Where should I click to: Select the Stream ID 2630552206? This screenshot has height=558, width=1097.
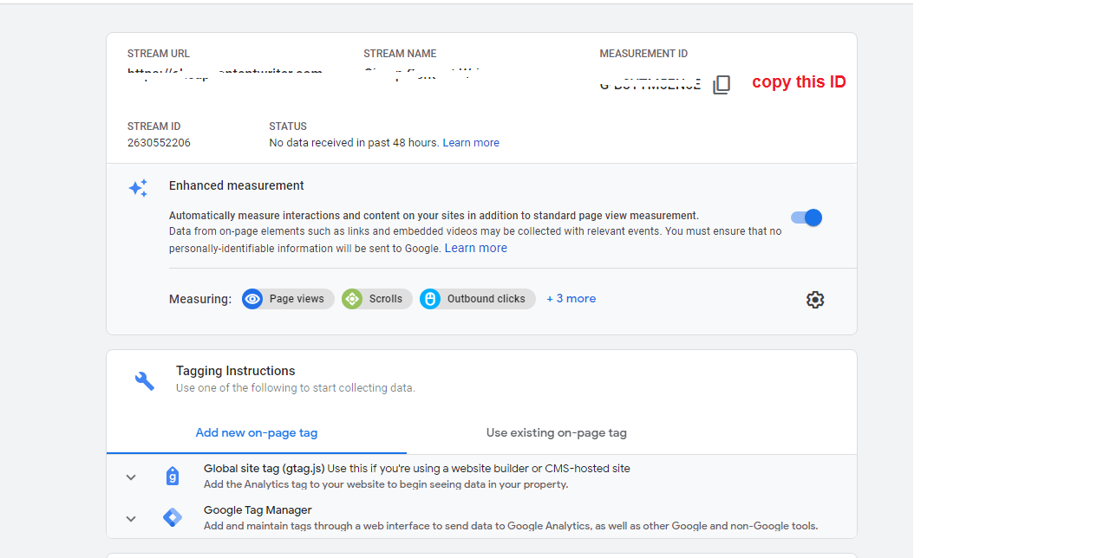[159, 143]
